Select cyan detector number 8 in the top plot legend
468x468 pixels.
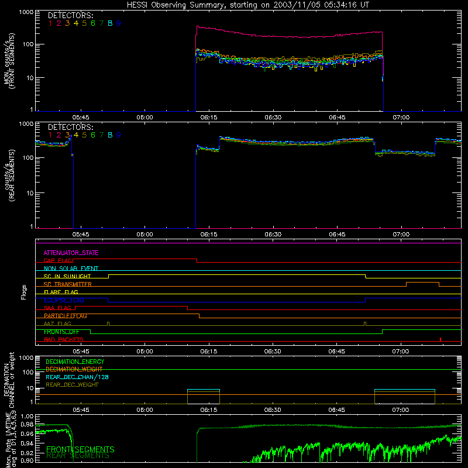tap(110, 23)
